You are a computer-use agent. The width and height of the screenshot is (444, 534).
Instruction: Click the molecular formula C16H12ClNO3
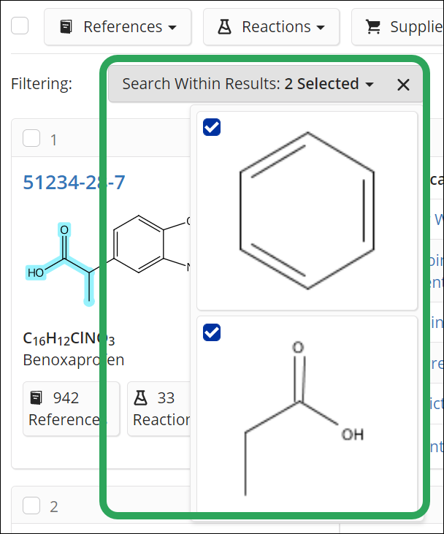click(x=69, y=339)
